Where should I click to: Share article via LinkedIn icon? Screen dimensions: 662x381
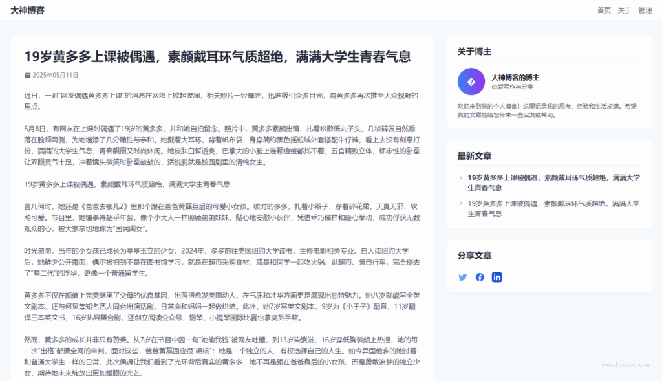497,277
